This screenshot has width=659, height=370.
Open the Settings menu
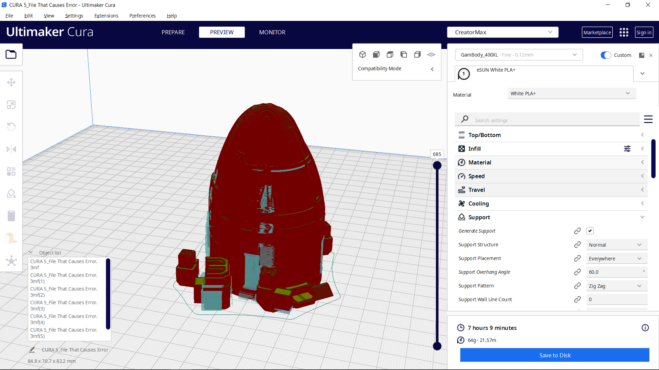coord(74,16)
